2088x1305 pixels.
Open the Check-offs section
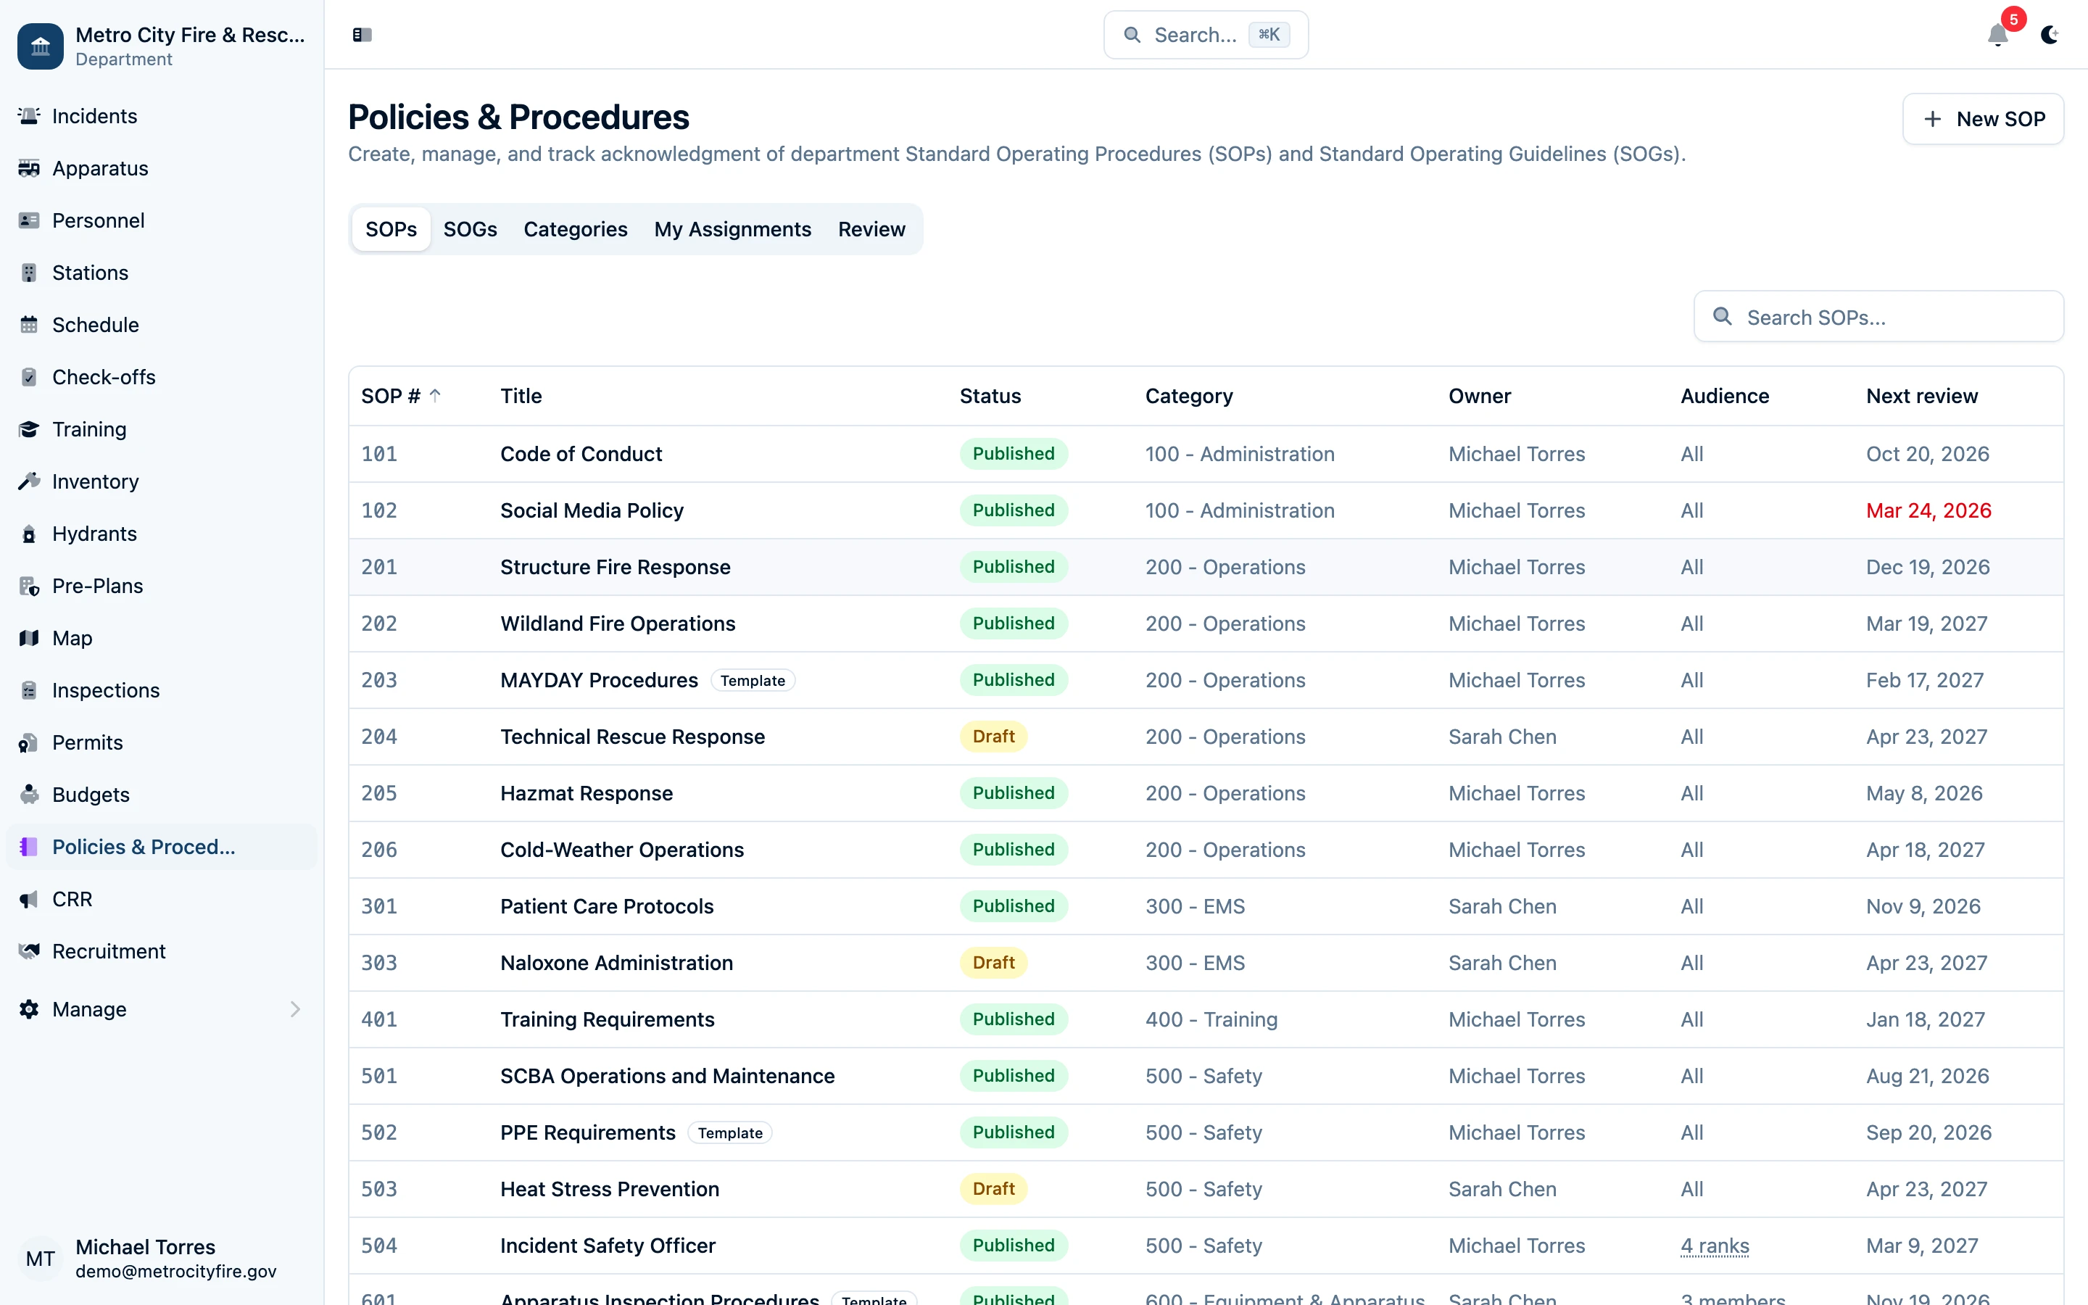pos(104,376)
